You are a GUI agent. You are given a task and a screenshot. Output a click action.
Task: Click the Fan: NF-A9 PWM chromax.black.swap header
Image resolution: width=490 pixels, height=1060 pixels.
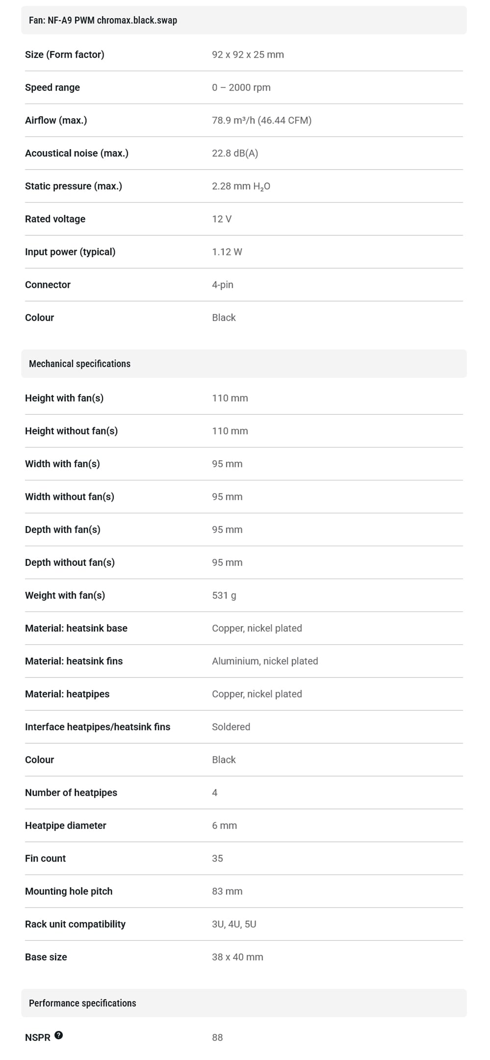pos(103,20)
